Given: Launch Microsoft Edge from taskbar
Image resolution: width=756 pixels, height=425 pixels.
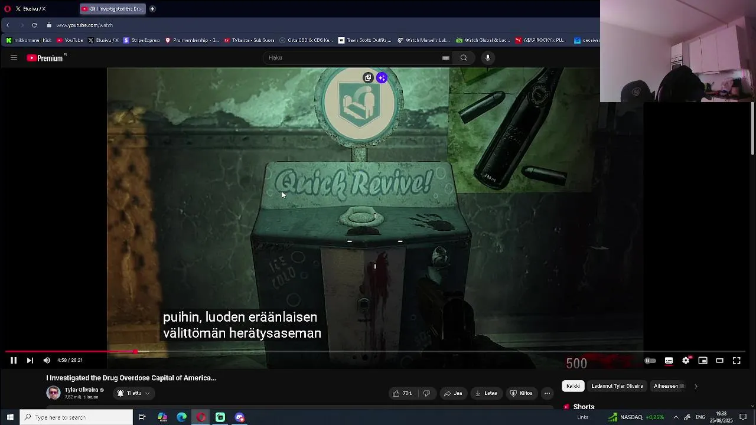Looking at the screenshot, I should 182,417.
